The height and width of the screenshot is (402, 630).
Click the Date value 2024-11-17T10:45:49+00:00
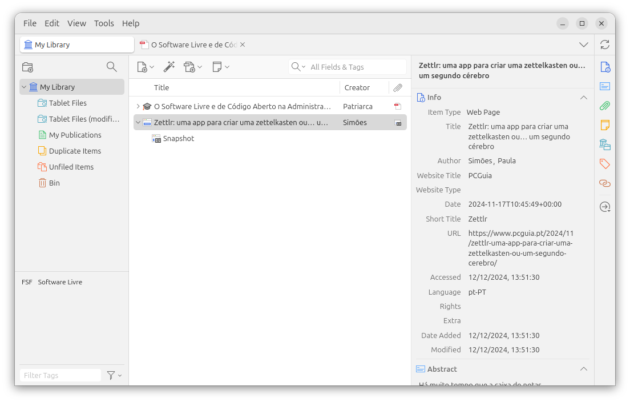(x=515, y=204)
